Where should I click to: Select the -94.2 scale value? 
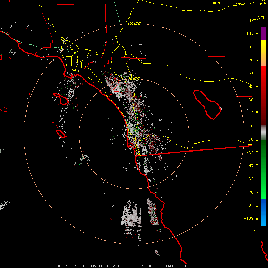coord(252,205)
